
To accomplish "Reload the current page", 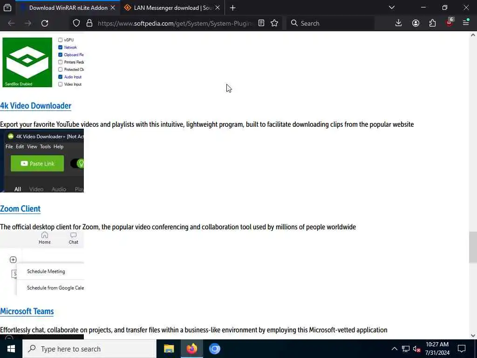I will click(x=45, y=23).
